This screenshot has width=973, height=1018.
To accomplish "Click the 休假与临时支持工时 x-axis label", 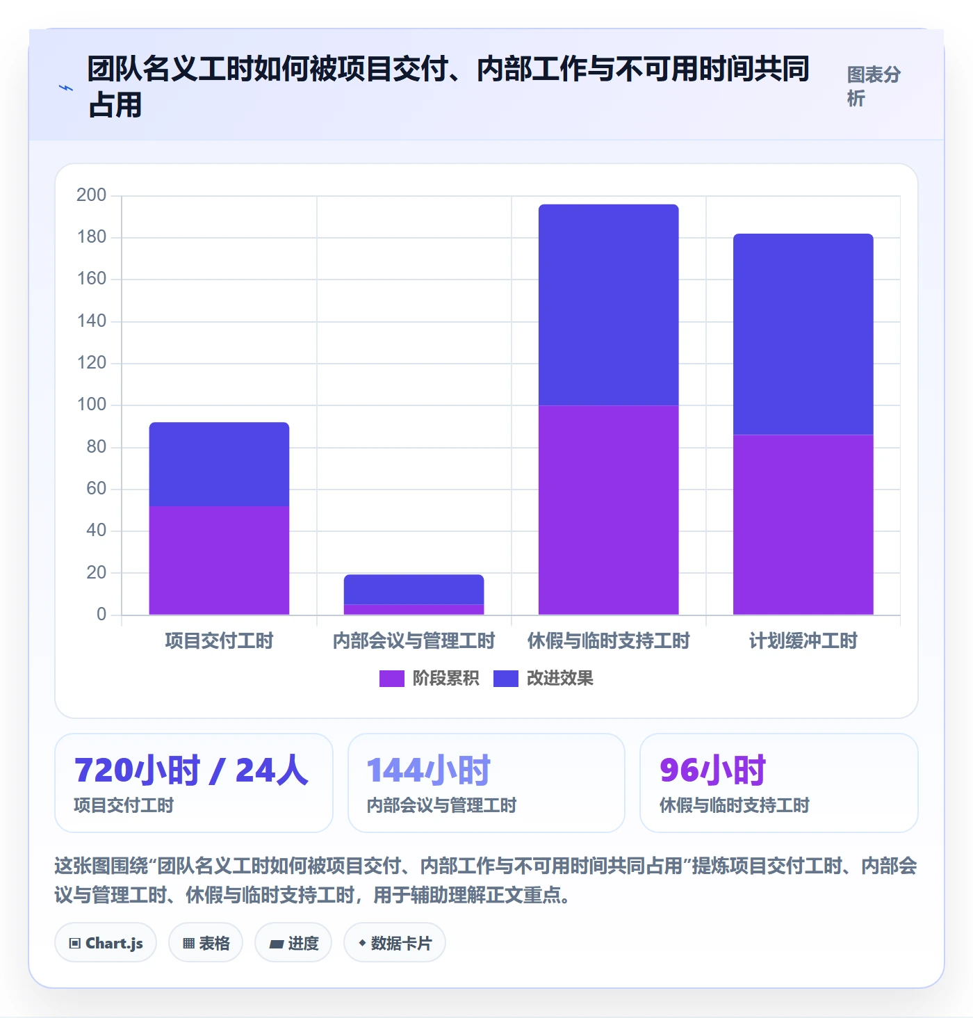I will [x=608, y=640].
